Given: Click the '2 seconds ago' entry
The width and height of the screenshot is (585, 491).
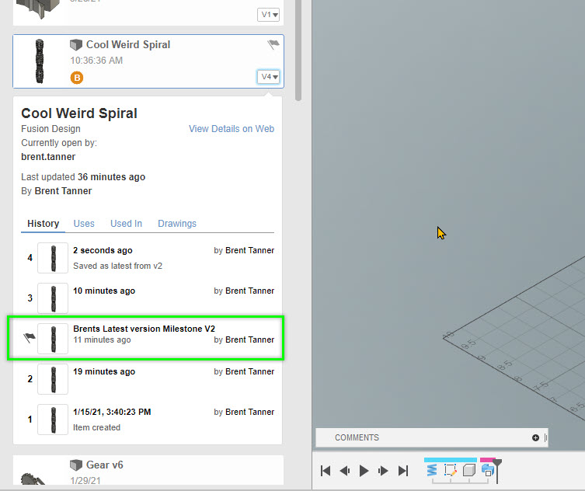Looking at the screenshot, I should tap(103, 250).
